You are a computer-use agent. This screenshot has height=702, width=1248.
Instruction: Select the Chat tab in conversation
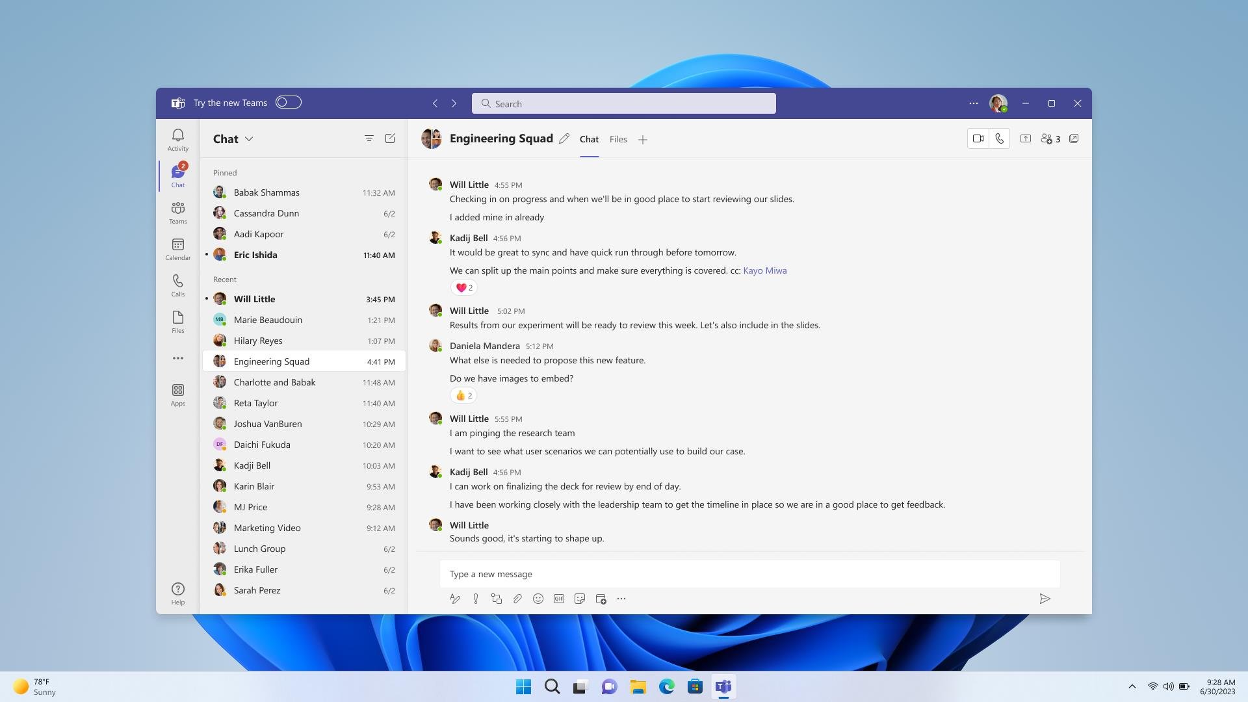pos(589,139)
